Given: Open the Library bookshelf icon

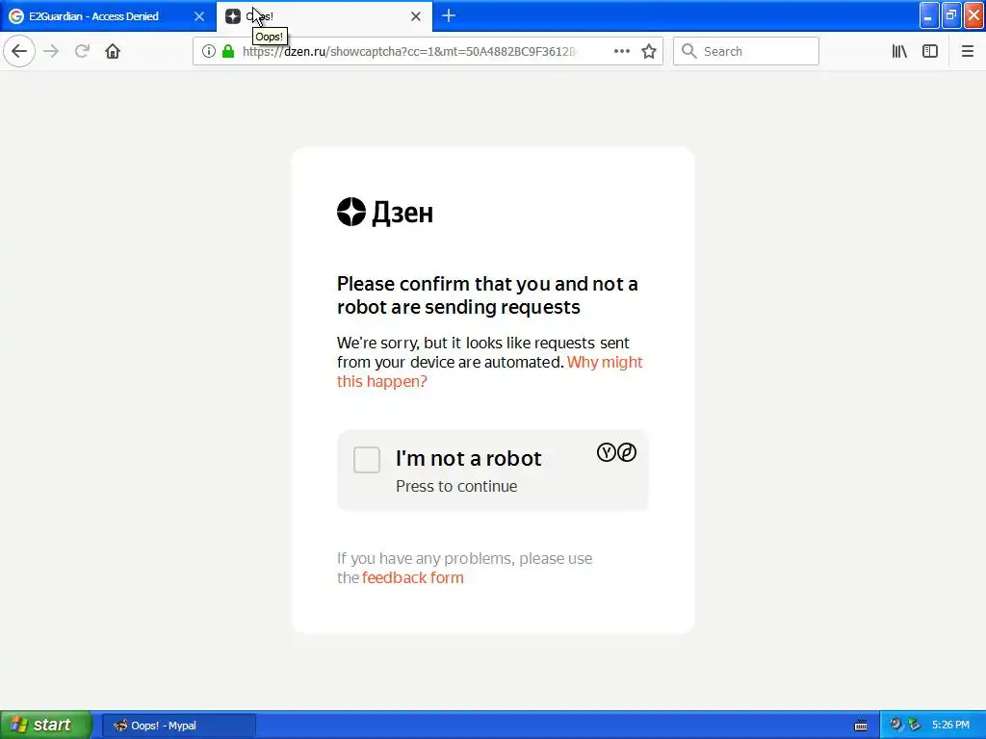Looking at the screenshot, I should 899,51.
